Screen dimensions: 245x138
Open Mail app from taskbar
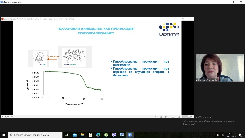(x=74, y=135)
